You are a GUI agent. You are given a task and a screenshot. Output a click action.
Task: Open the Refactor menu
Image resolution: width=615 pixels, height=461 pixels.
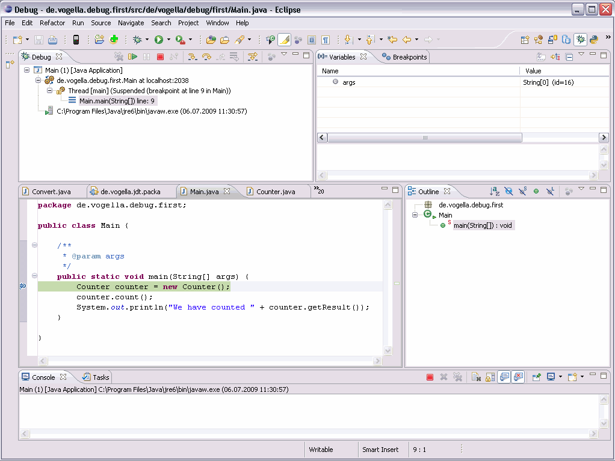click(x=52, y=23)
